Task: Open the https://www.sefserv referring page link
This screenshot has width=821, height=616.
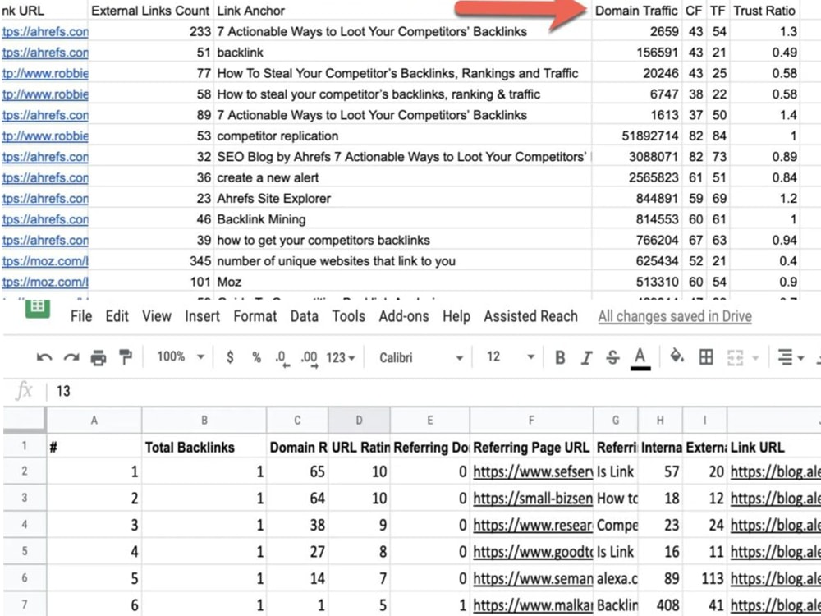Action: coord(533,472)
